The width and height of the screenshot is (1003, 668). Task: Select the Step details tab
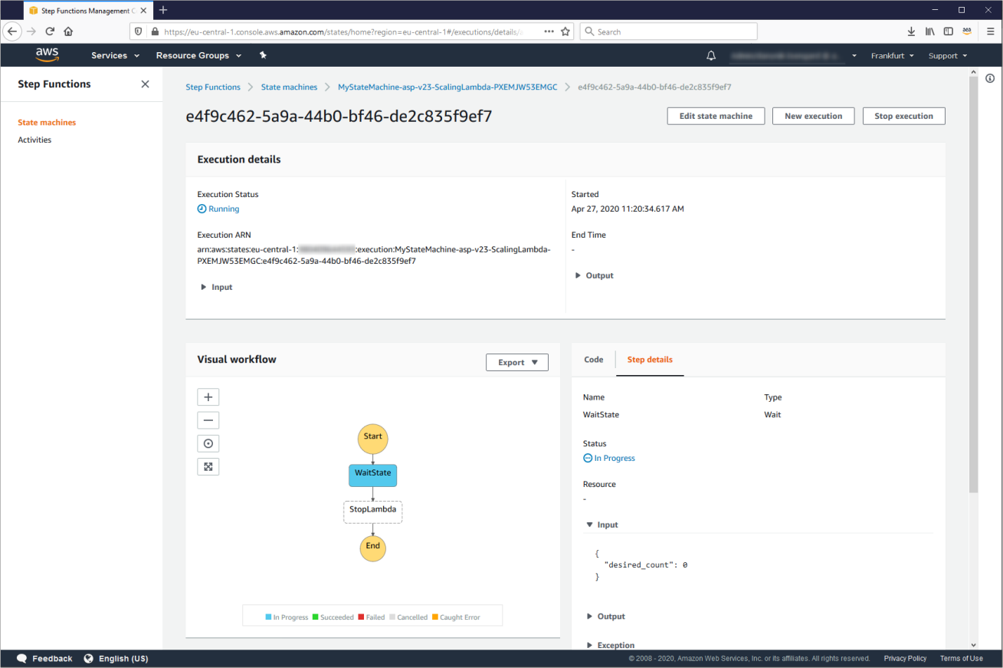[x=650, y=360]
